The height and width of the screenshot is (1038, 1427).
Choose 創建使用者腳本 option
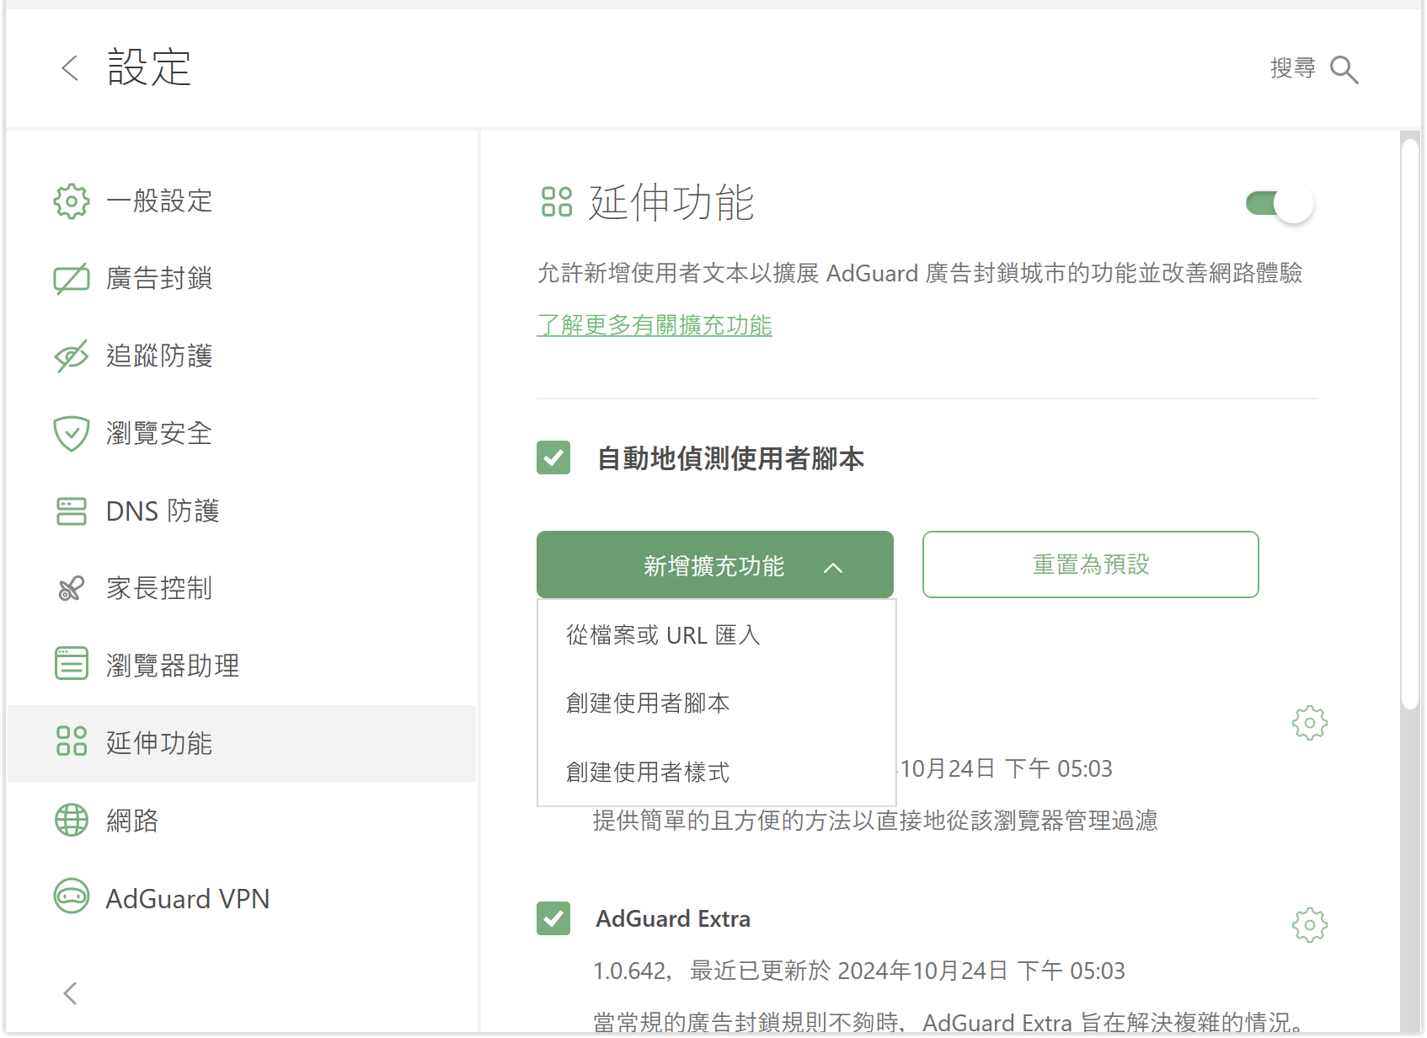point(717,704)
